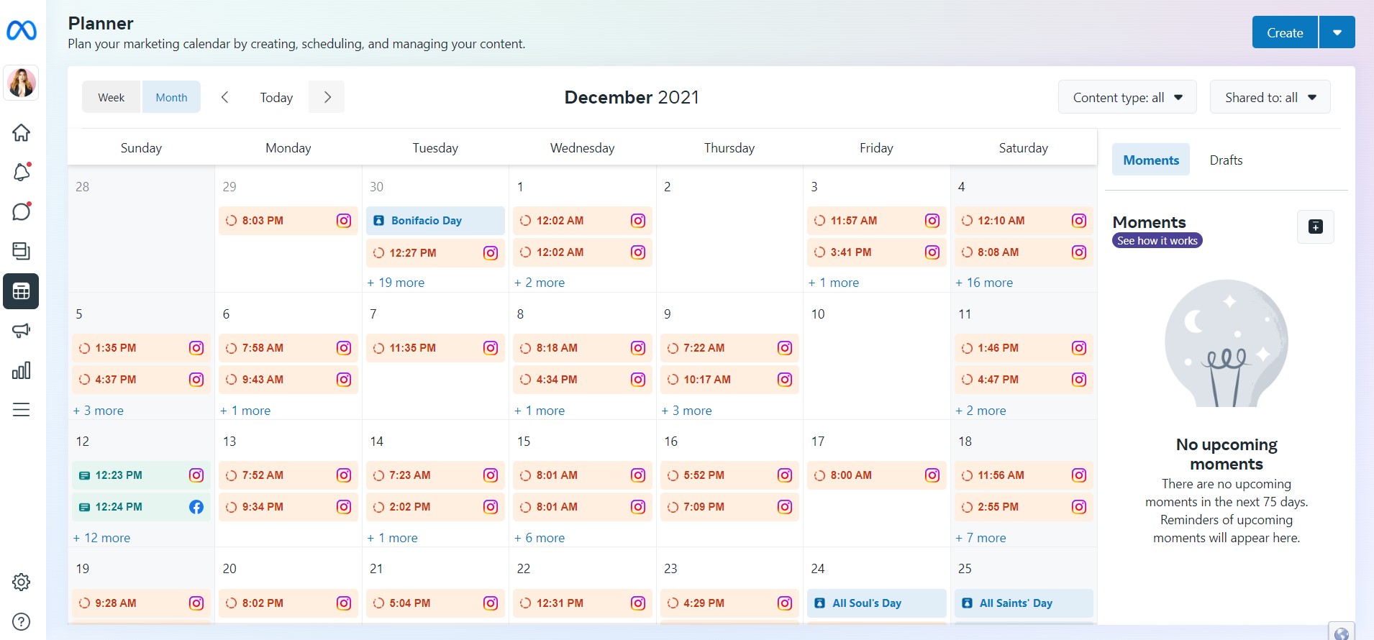
Task: Open Content type: all dropdown
Action: 1127,97
